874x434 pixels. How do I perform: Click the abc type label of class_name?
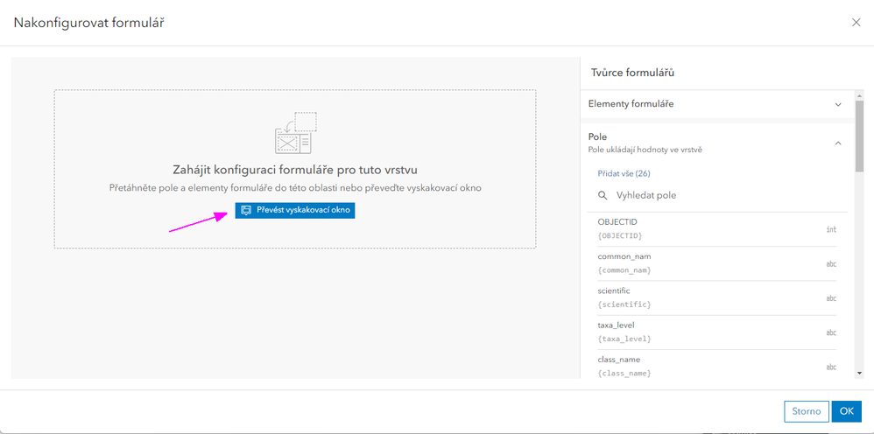831,367
